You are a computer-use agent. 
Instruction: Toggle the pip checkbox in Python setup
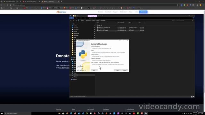pyautogui.click(x=91, y=50)
